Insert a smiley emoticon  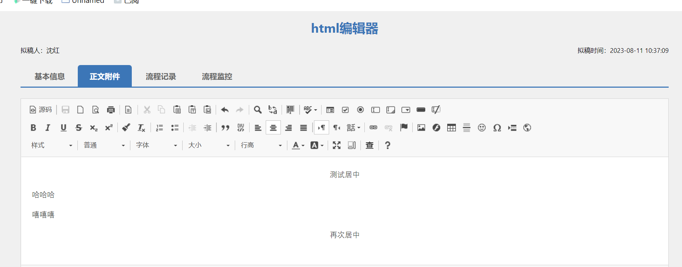click(x=482, y=128)
